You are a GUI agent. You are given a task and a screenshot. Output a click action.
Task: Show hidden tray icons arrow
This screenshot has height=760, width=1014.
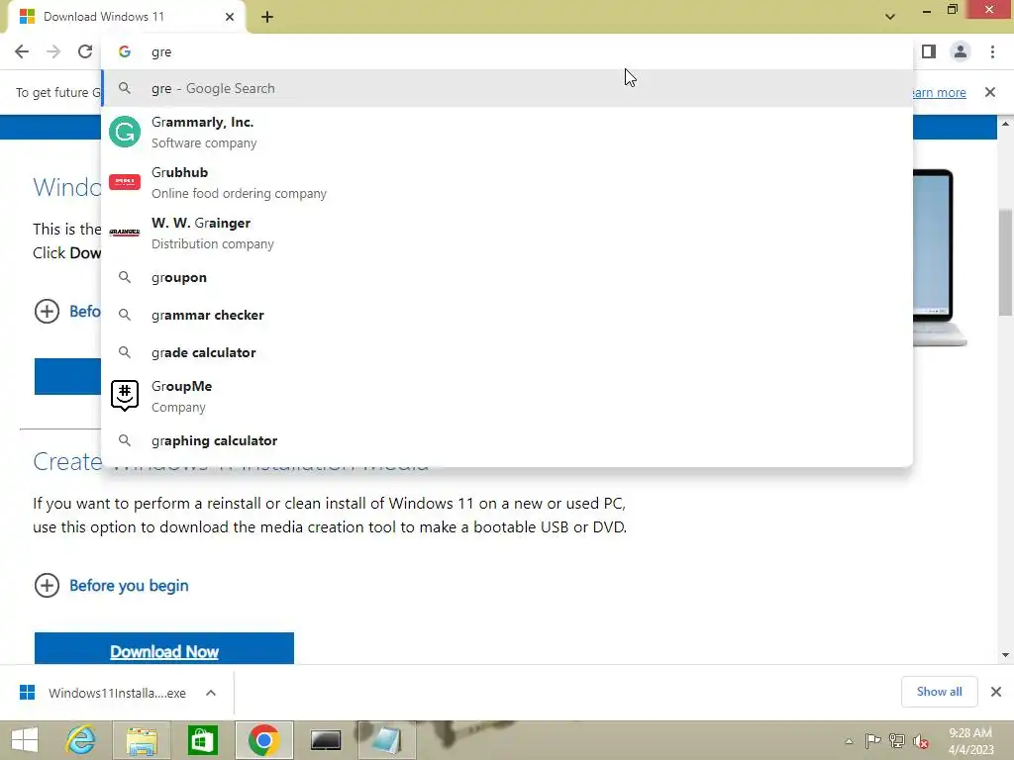(x=849, y=741)
